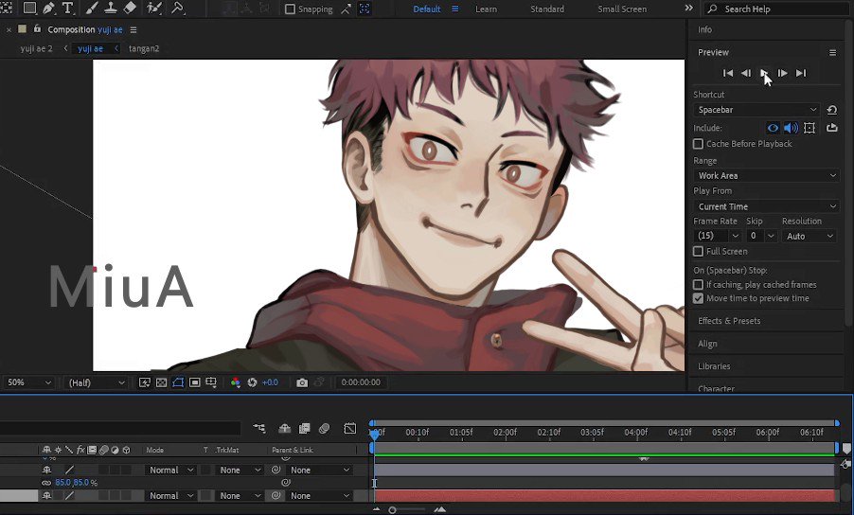The image size is (854, 515).
Task: Open the Resolution Auto dropdown
Action: (809, 236)
